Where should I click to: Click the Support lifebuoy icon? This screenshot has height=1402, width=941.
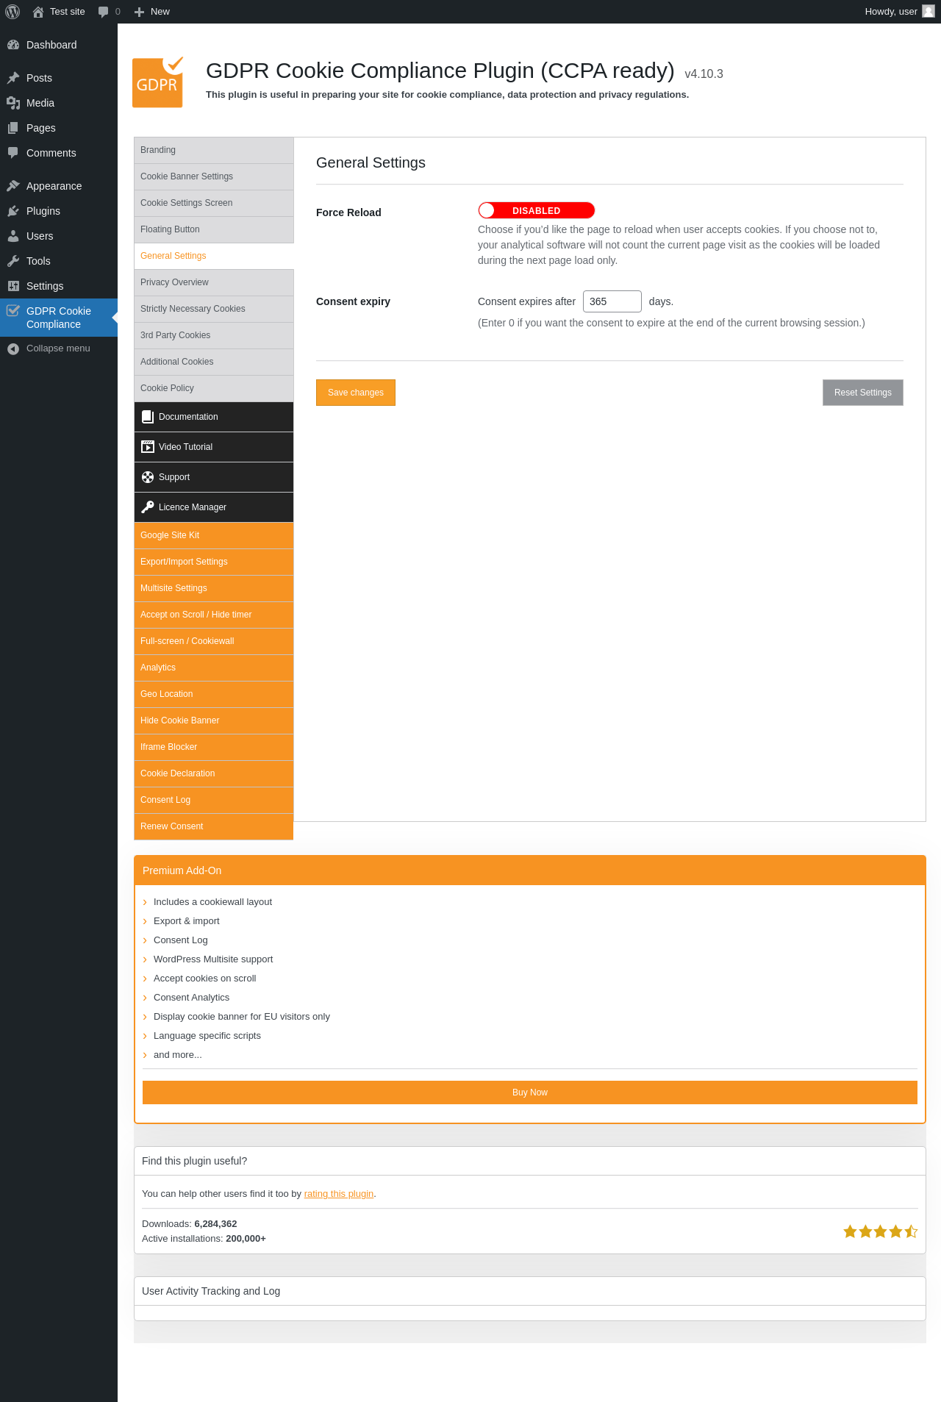[148, 477]
